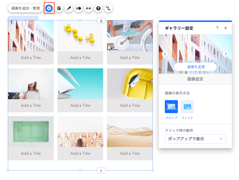Click the bottom download handle on gallery

(101, 170)
